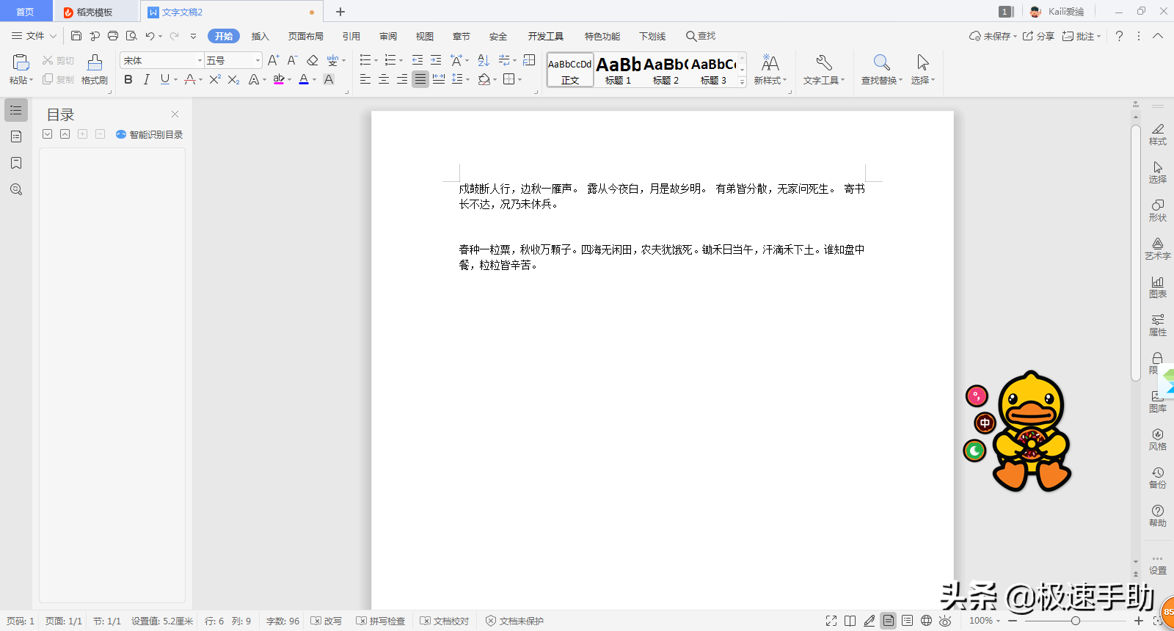
Task: Open Developer Tools (开发工具) tab
Action: (546, 36)
